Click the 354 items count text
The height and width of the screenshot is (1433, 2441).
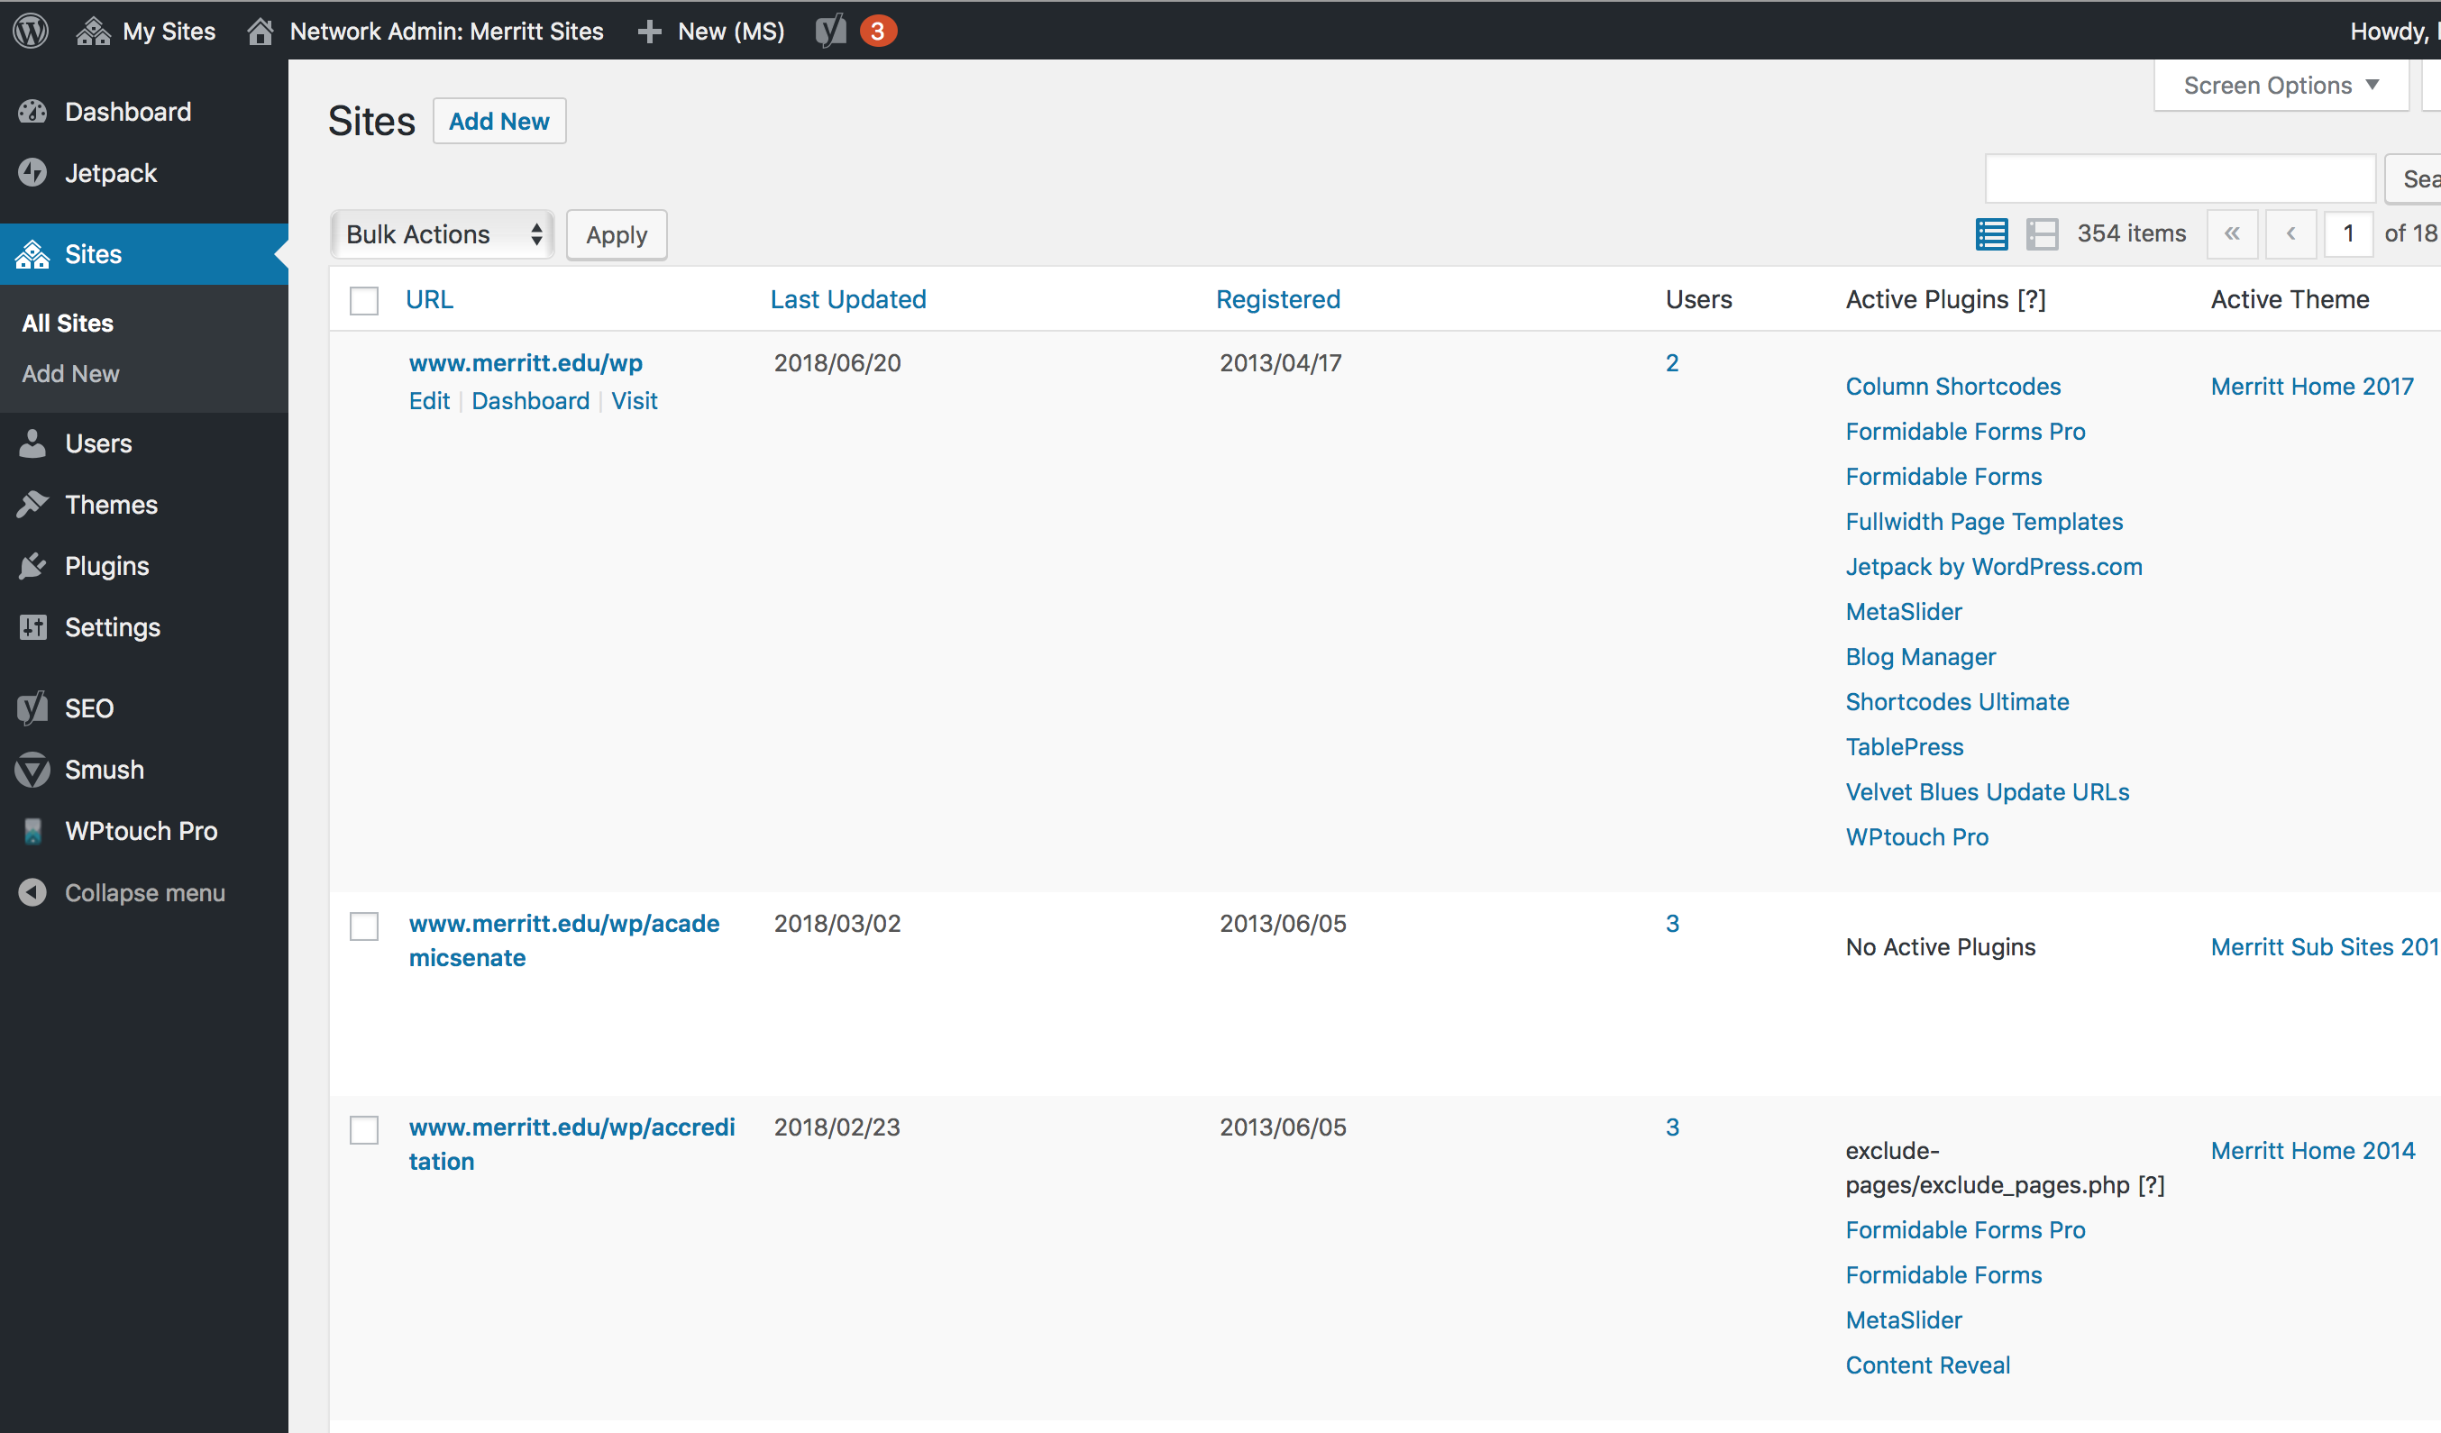(2131, 233)
